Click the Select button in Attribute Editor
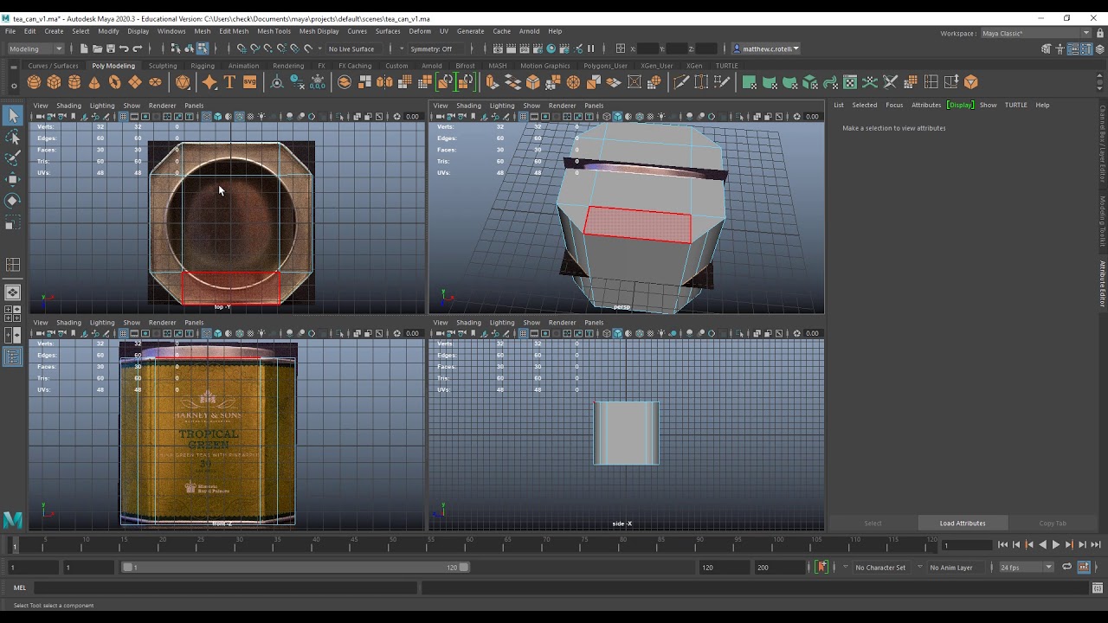This screenshot has height=623, width=1108. (x=873, y=523)
